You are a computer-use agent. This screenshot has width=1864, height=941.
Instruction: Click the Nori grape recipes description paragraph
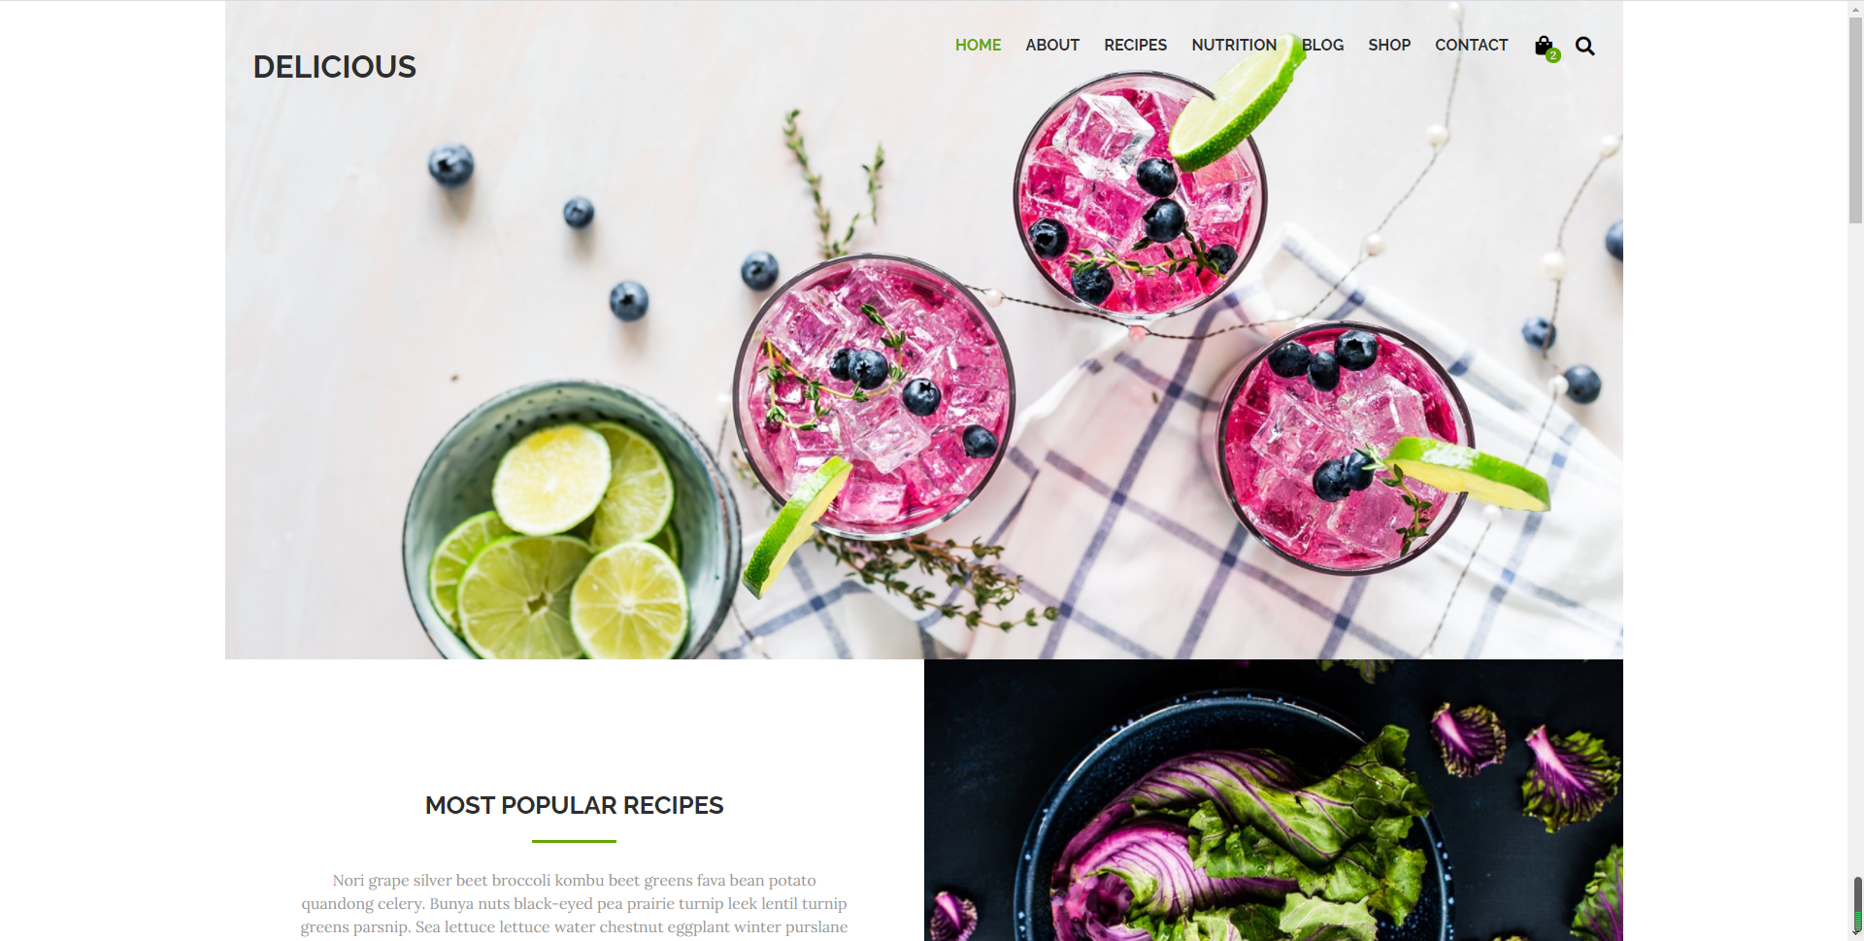click(574, 904)
